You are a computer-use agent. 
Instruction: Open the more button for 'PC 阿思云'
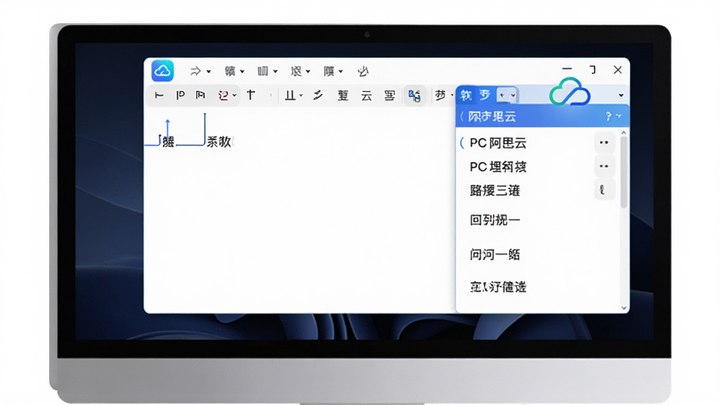coord(604,143)
